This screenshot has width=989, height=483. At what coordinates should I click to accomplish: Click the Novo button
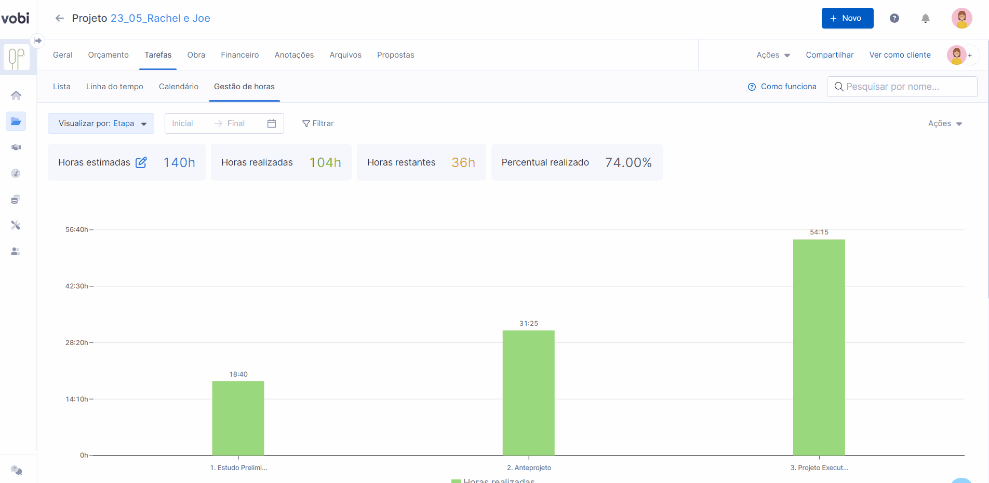pyautogui.click(x=847, y=18)
